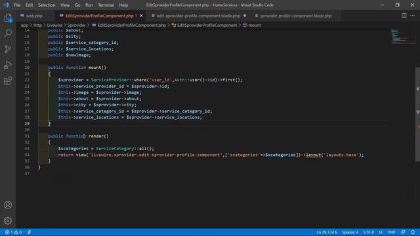The width and height of the screenshot is (420, 236).
Task: Click ServiceCategory class on line 33
Action: pyautogui.click(x=115, y=149)
